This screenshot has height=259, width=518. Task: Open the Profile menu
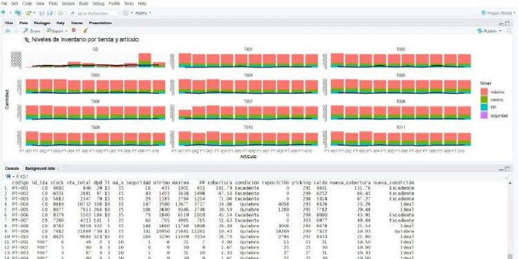click(114, 3)
